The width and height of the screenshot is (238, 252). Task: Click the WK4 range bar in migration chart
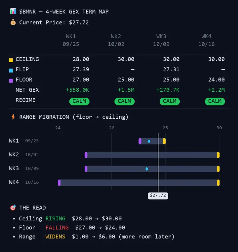pos(139,183)
